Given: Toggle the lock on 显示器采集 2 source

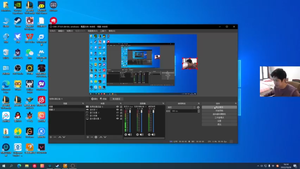Looking at the screenshot, I should point(121,118).
